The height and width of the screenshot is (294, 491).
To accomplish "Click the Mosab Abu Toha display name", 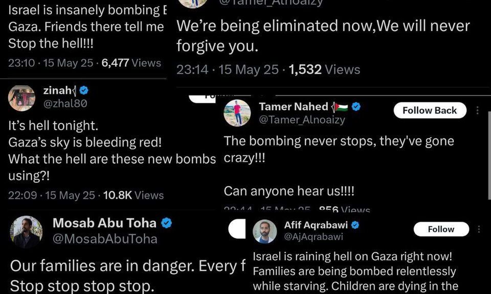I will [105, 223].
